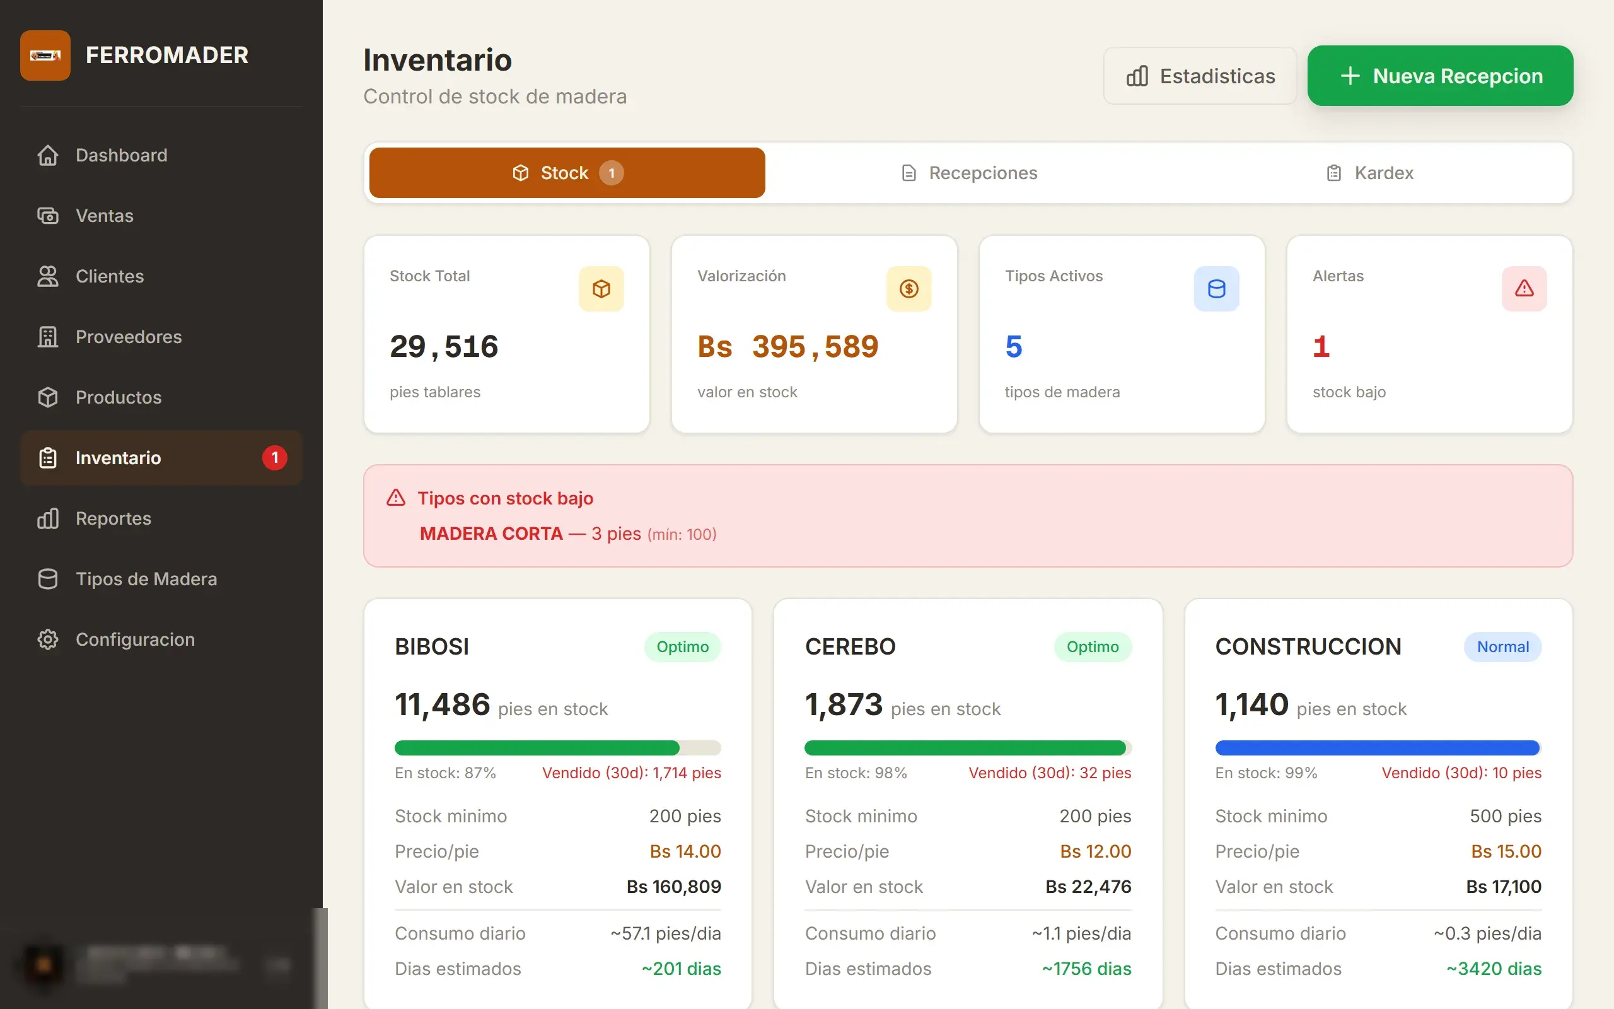
Task: Open Reportes in sidebar
Action: pos(161,518)
